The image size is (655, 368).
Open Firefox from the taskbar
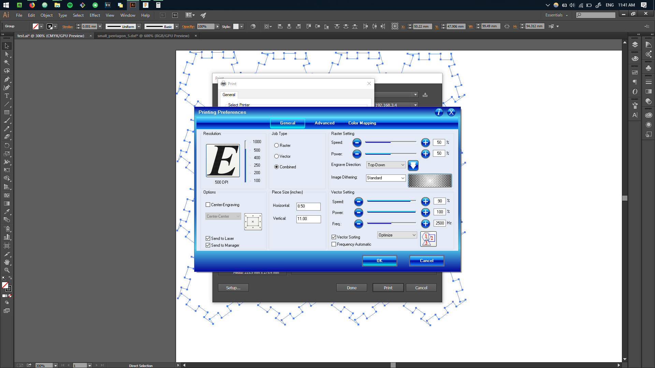point(32,5)
